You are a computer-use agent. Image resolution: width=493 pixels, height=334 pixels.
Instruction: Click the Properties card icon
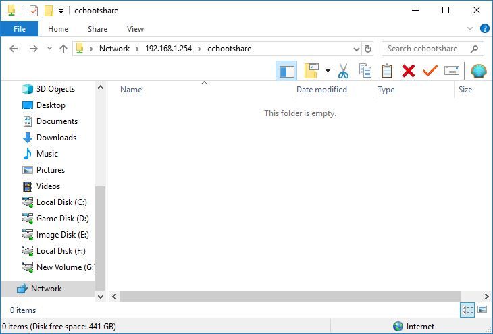452,71
